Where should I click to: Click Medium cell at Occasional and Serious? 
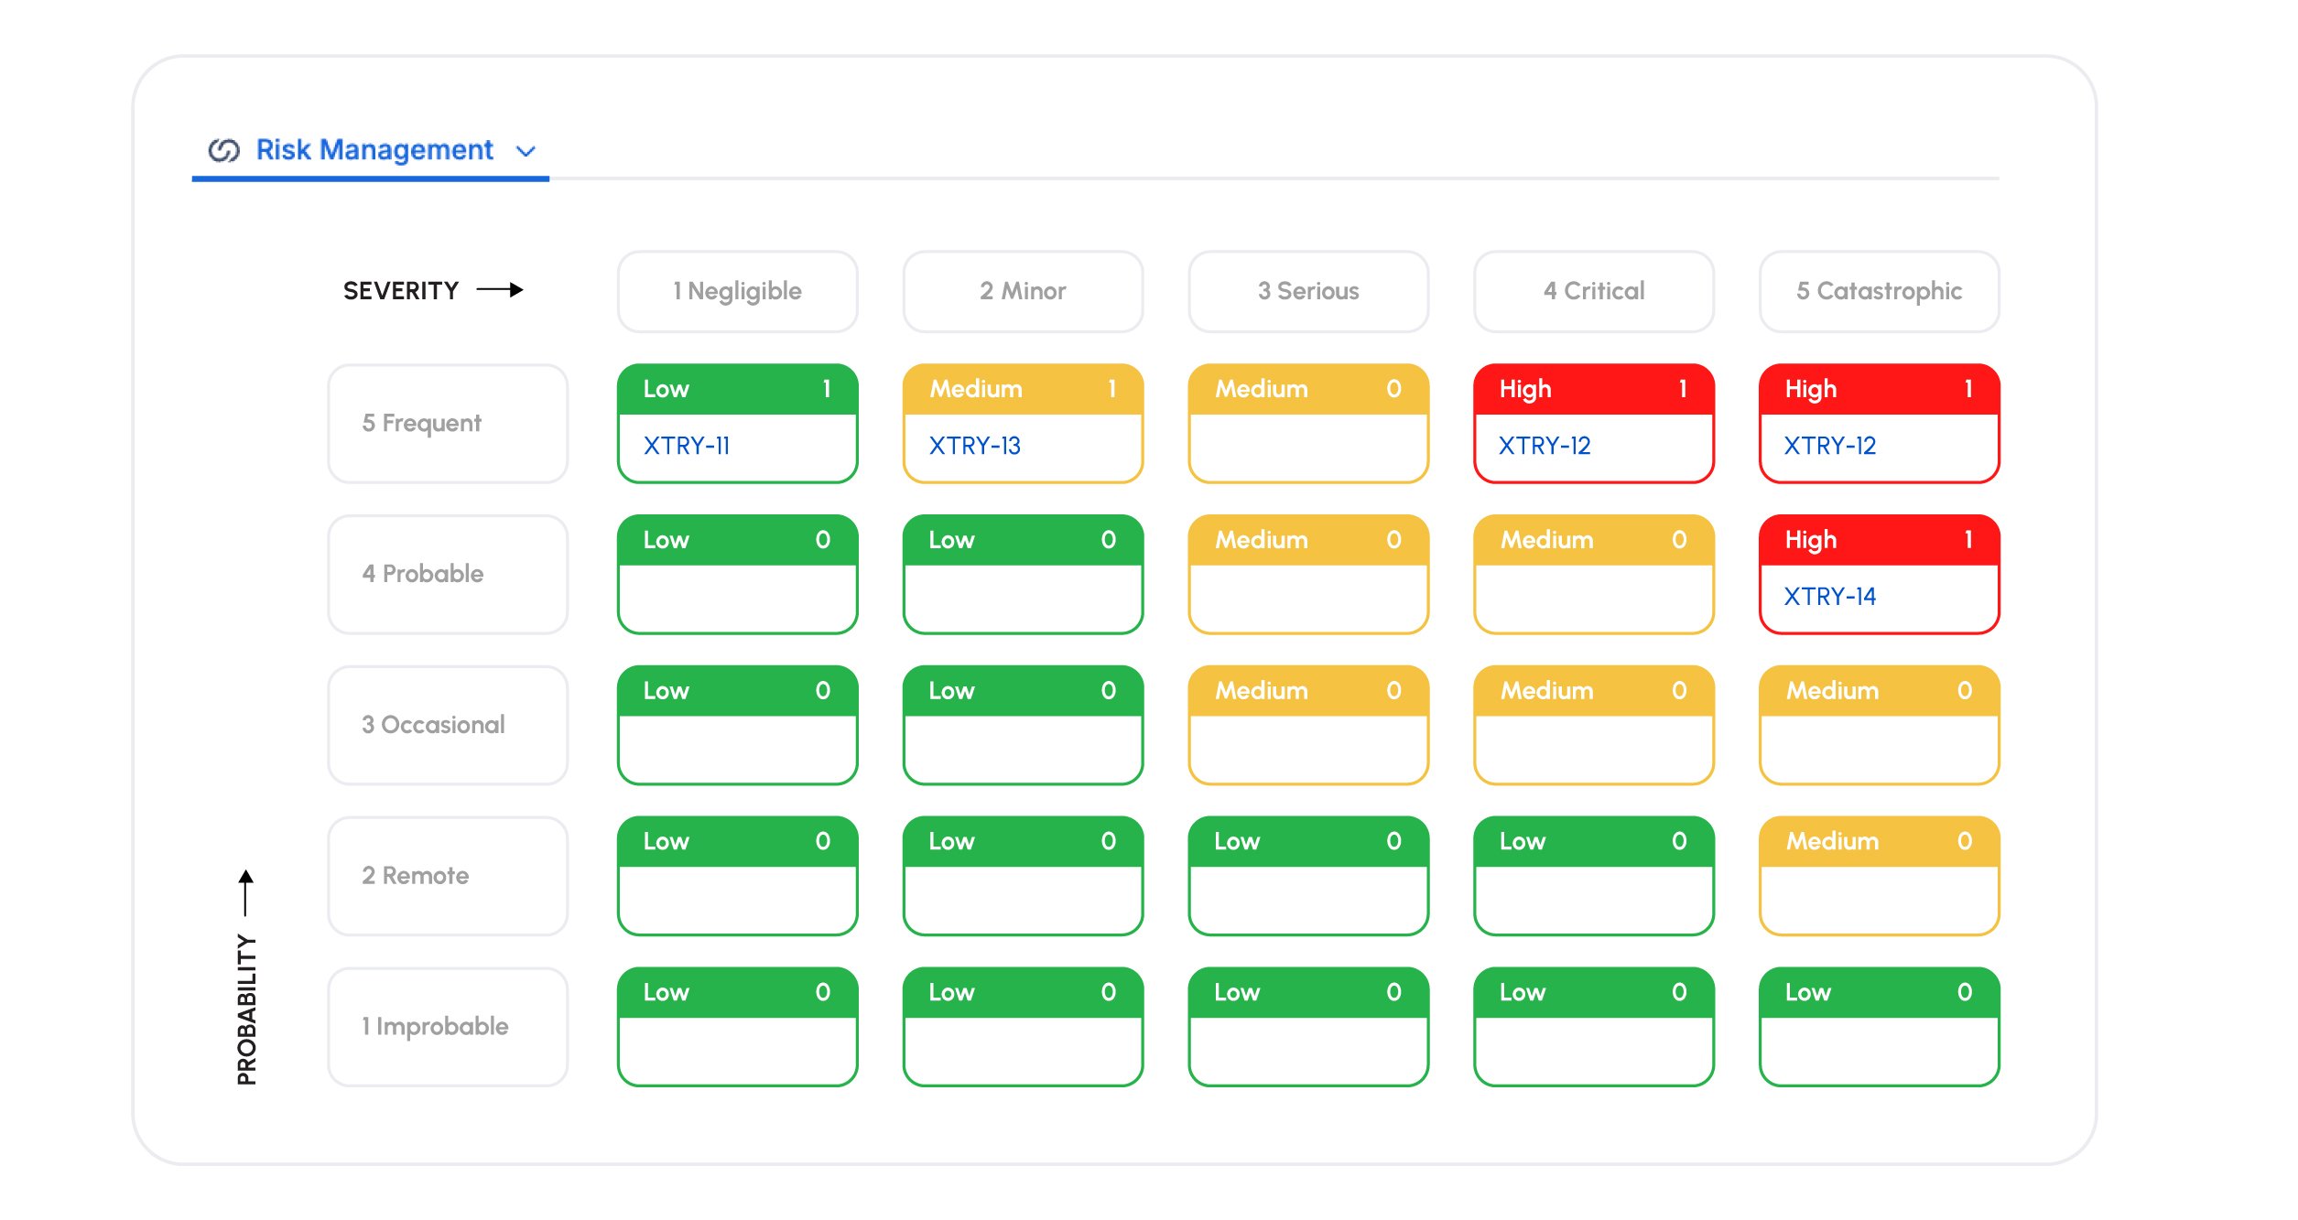click(x=1309, y=726)
